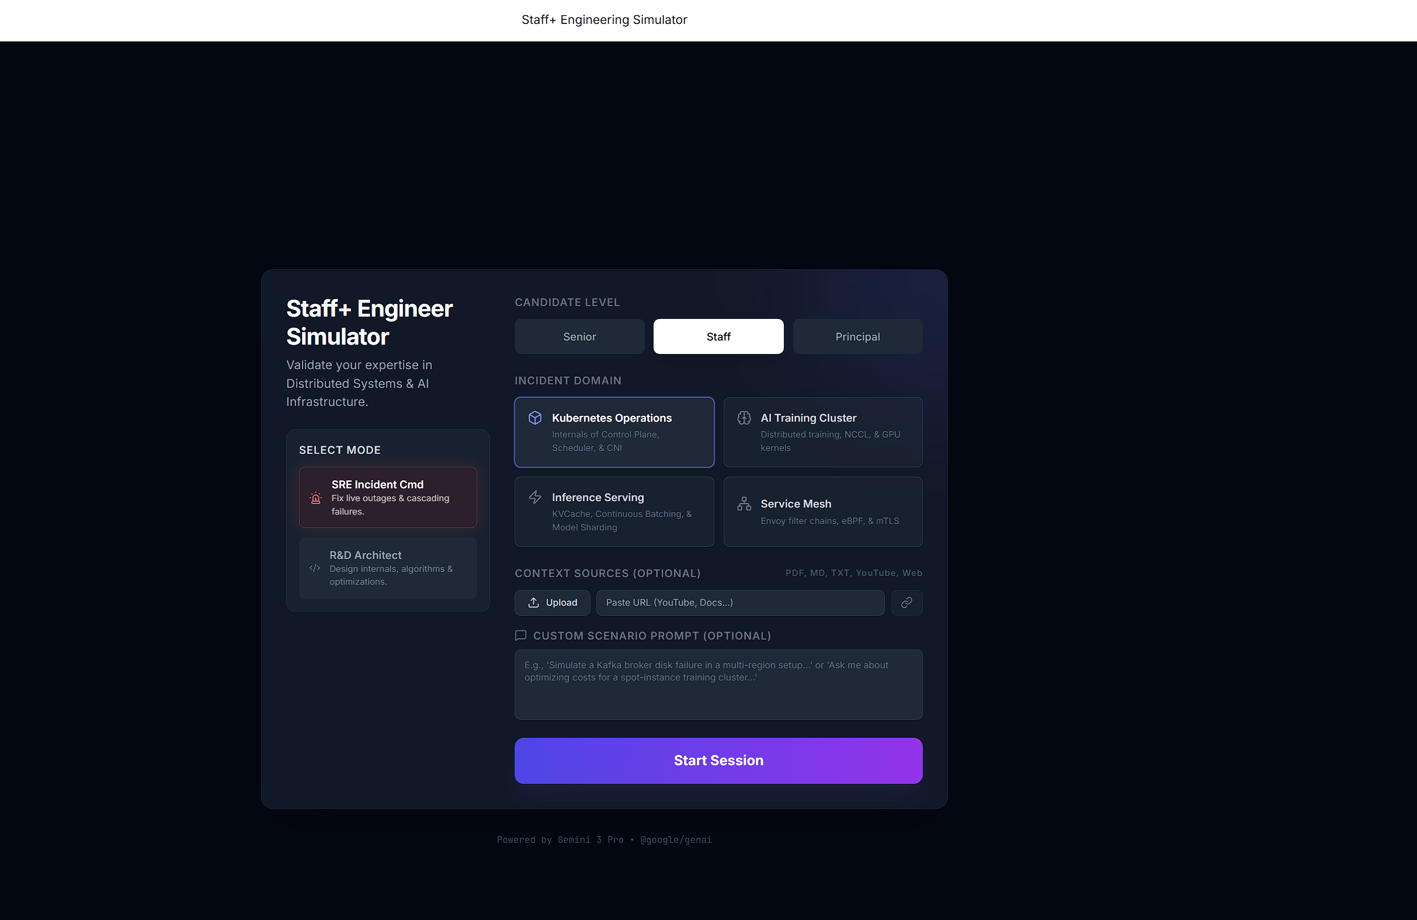This screenshot has width=1417, height=920.
Task: Switch mode to R&D Architect
Action: [388, 568]
